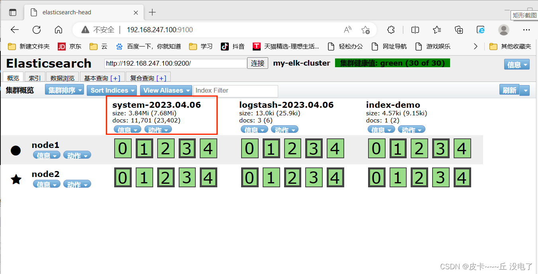Open the top-right 信息 dropdown
Image resolution: width=538 pixels, height=274 pixels.
pyautogui.click(x=517, y=64)
